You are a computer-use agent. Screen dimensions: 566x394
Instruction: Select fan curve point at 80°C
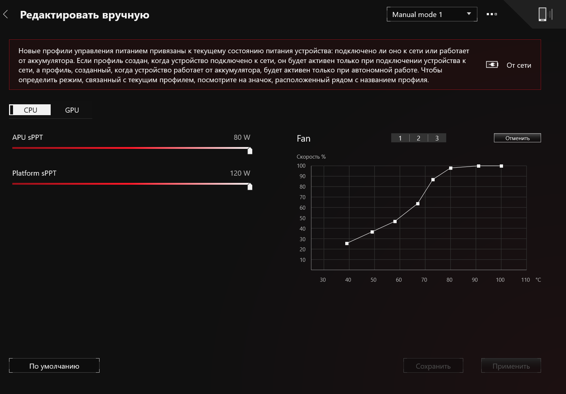(451, 168)
